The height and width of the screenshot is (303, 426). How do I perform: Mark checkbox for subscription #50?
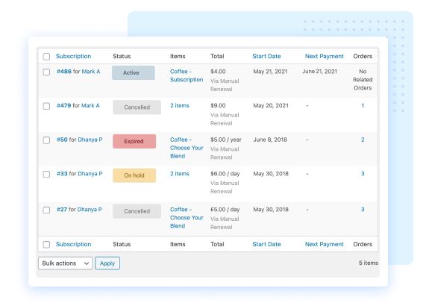[x=46, y=140]
